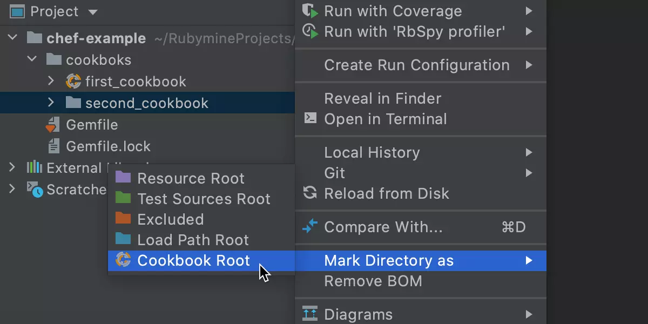Expand the first_cookbook node

coord(51,81)
